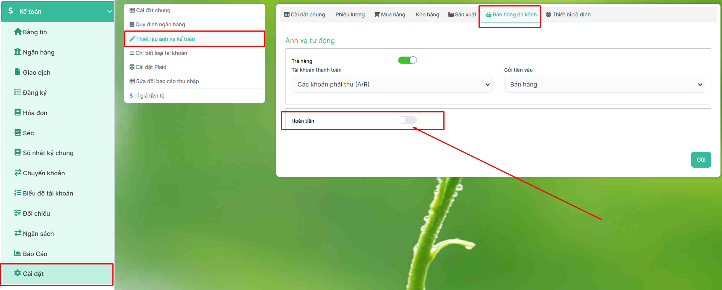The image size is (722, 290).
Task: Select the transfer arrows icon for Chuyển khoản
Action: (18, 173)
